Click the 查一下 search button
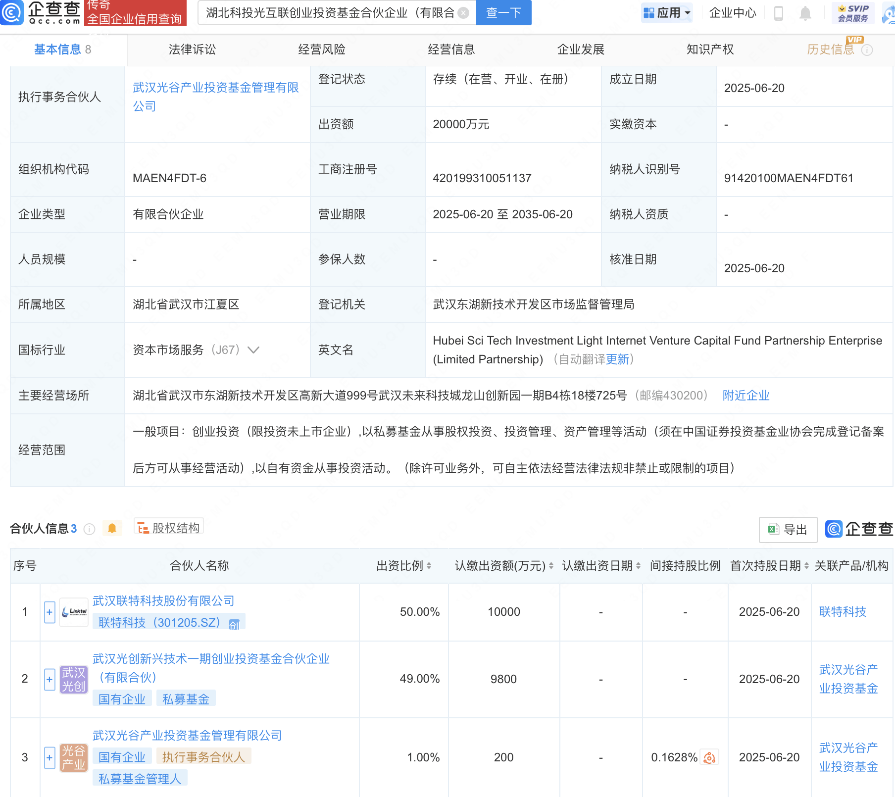This screenshot has width=895, height=797. coord(503,13)
